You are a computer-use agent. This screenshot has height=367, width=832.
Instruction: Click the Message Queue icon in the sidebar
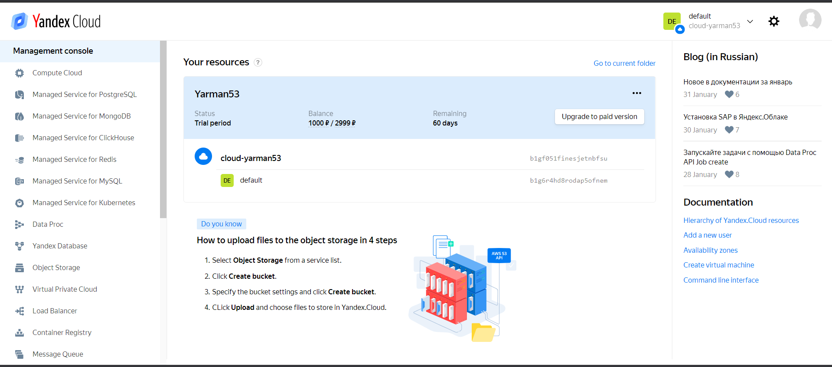point(20,354)
